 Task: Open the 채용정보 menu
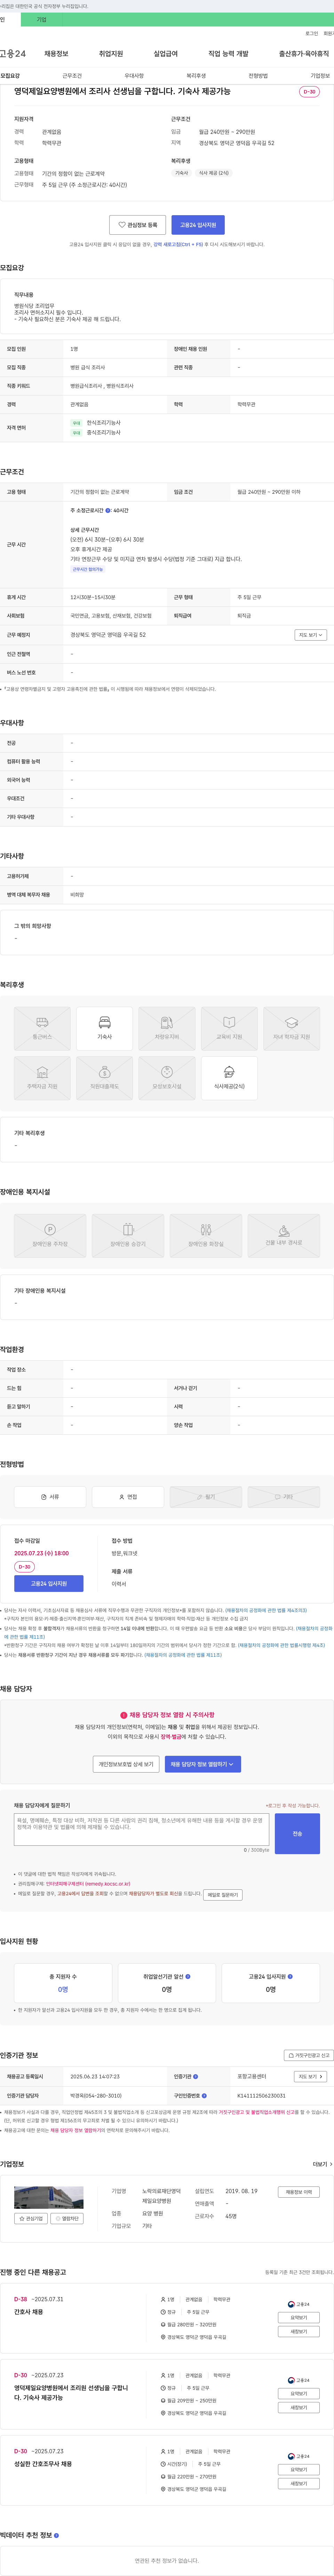[56, 54]
